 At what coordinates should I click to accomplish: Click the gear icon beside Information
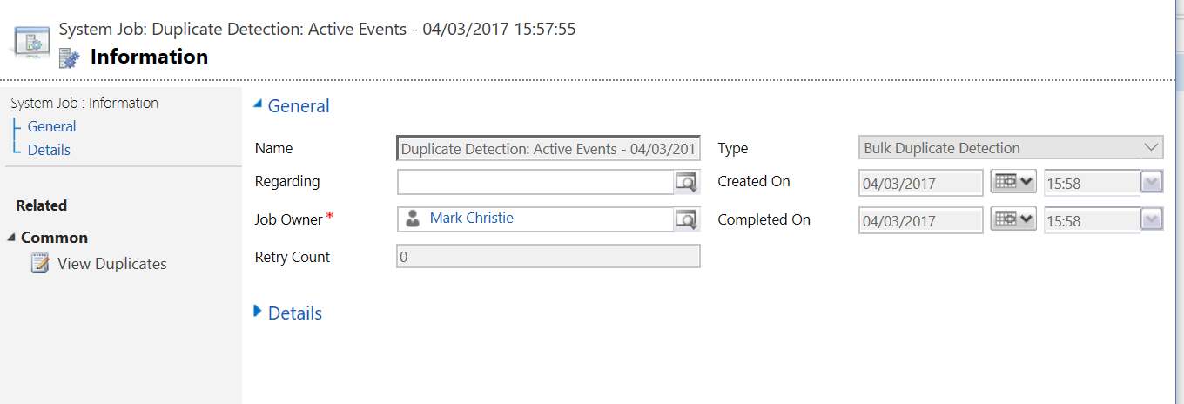(x=69, y=58)
